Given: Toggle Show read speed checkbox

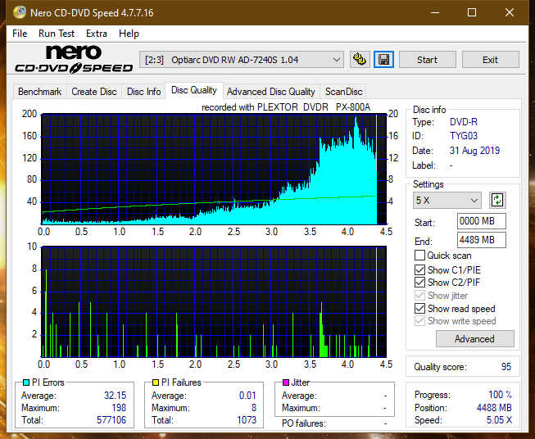Looking at the screenshot, I should tap(419, 308).
